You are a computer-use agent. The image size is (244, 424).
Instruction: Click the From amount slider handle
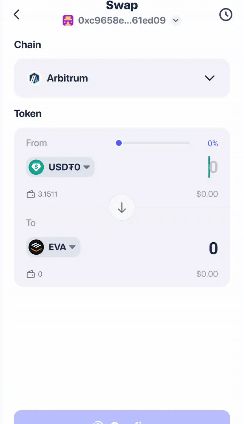click(x=119, y=143)
